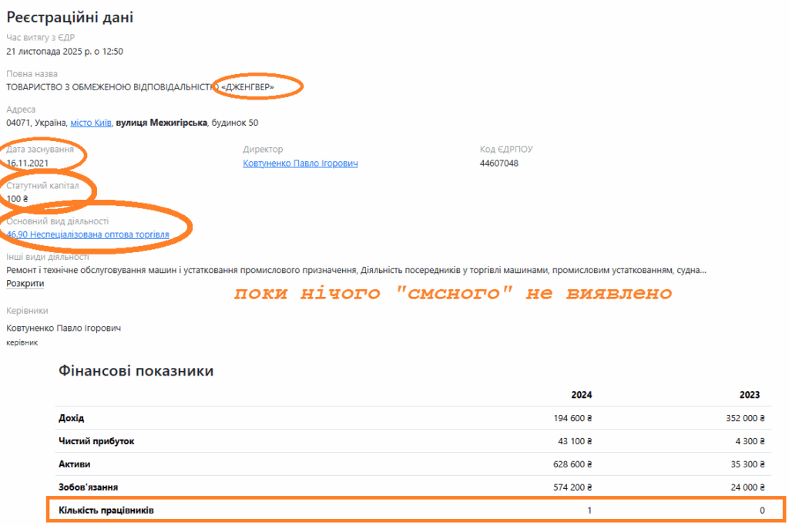
Task: Click the manager name under Керівники
Action: click(63, 329)
